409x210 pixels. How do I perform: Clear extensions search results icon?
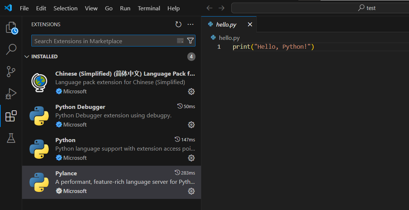pyautogui.click(x=180, y=41)
